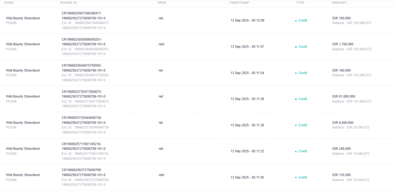Click the AMOUNT column header

pyautogui.click(x=339, y=3)
